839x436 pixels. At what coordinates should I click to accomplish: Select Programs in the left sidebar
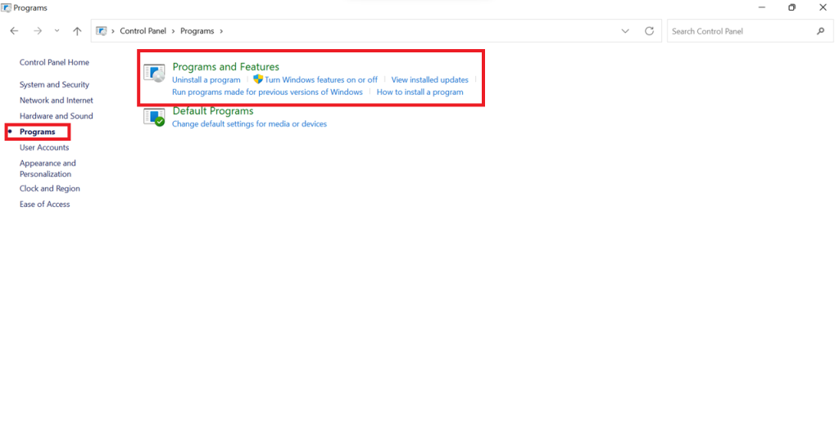[38, 132]
